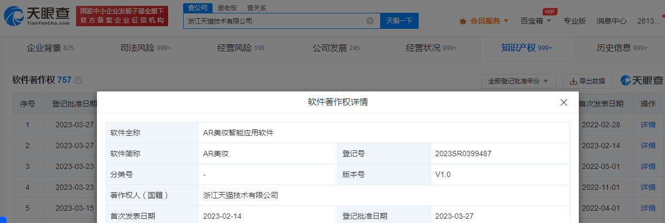The height and width of the screenshot is (223, 665).
Task: Click the account name 2813...
Action: coord(648,21)
